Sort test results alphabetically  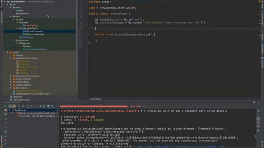(19, 106)
